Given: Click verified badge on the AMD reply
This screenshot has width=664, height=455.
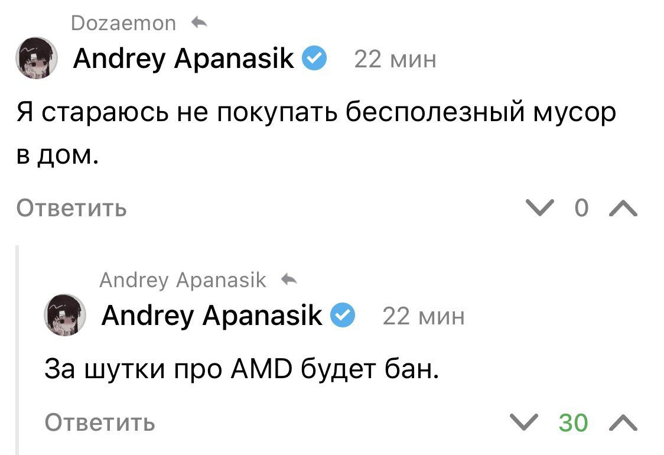Looking at the screenshot, I should point(343,316).
